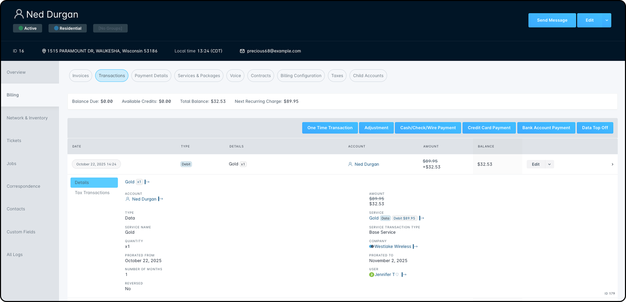Screen dimensions: 626x302
Task: Click the customer profile icon beside the name
Action: 19,14
